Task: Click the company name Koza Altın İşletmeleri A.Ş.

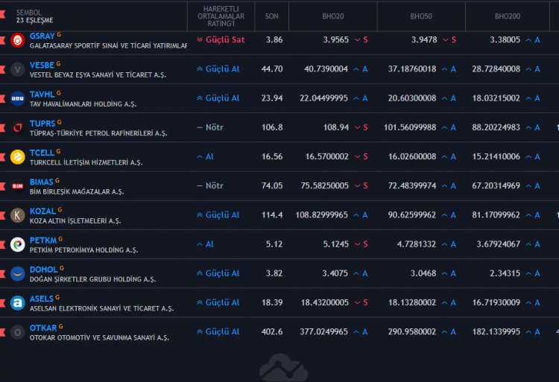Action: pyautogui.click(x=75, y=220)
